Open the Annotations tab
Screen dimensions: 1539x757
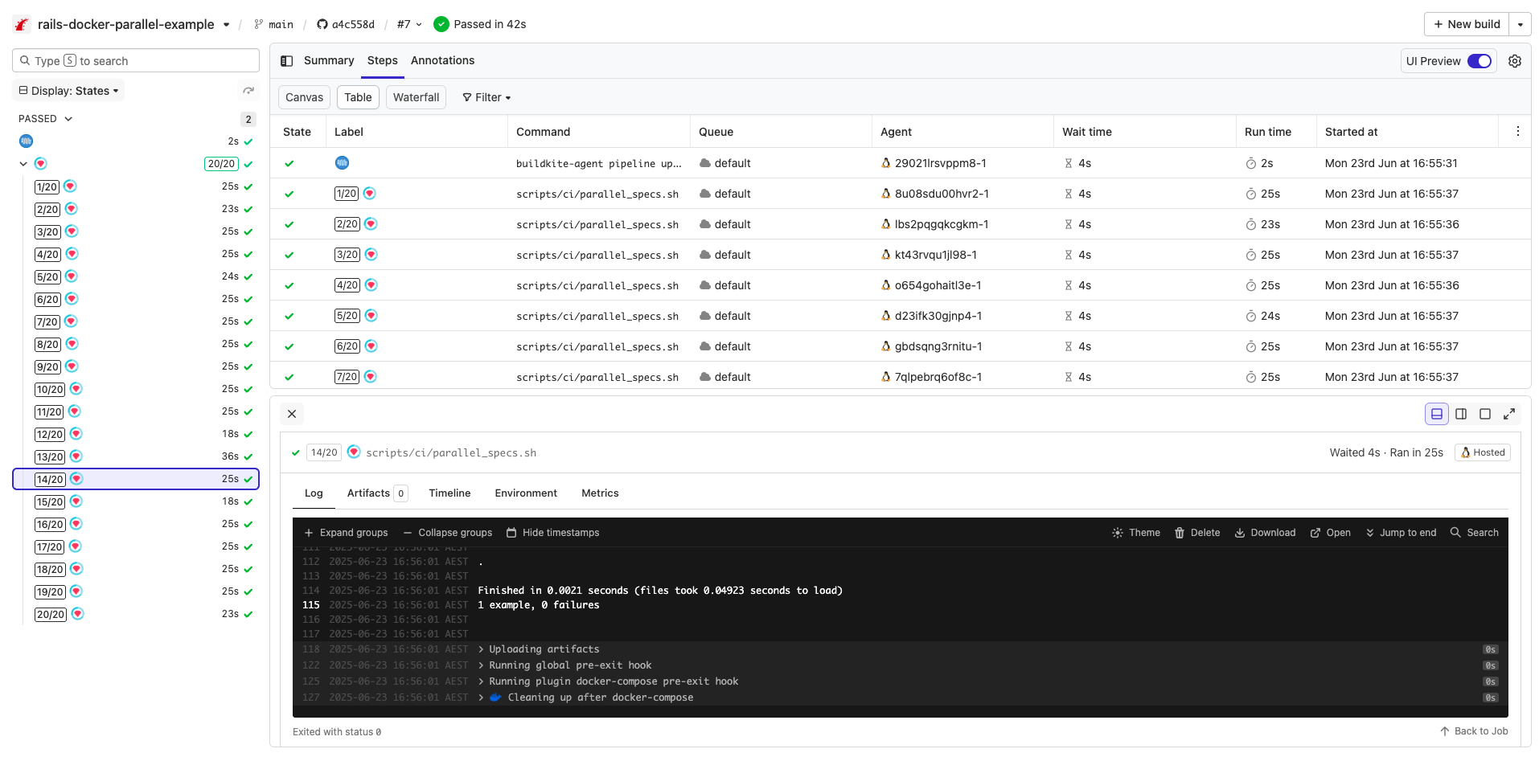pyautogui.click(x=442, y=60)
